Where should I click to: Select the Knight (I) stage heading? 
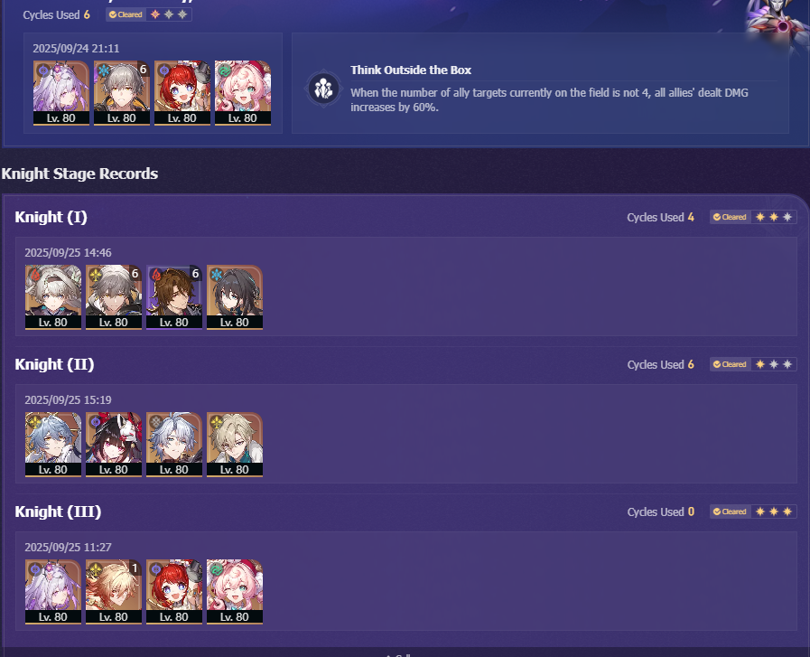(x=51, y=217)
